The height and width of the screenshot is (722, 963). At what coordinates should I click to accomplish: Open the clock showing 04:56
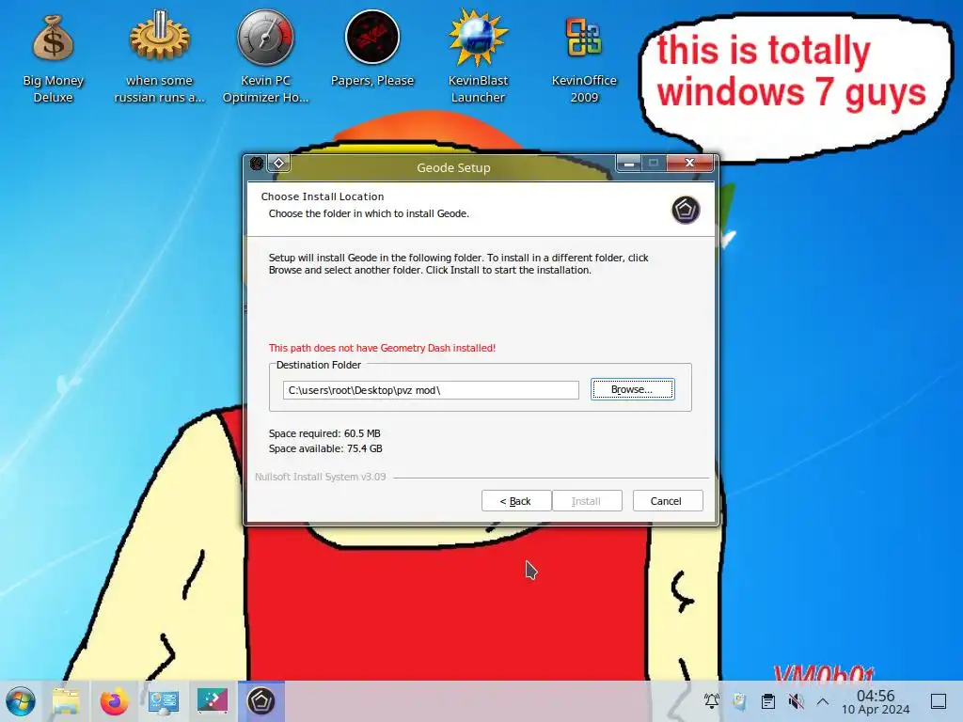coord(876,695)
